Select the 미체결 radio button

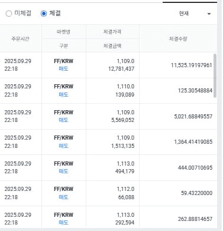9,14
